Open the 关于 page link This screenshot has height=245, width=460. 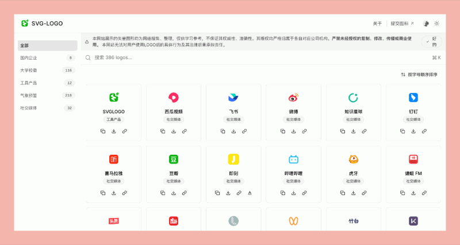coord(377,24)
